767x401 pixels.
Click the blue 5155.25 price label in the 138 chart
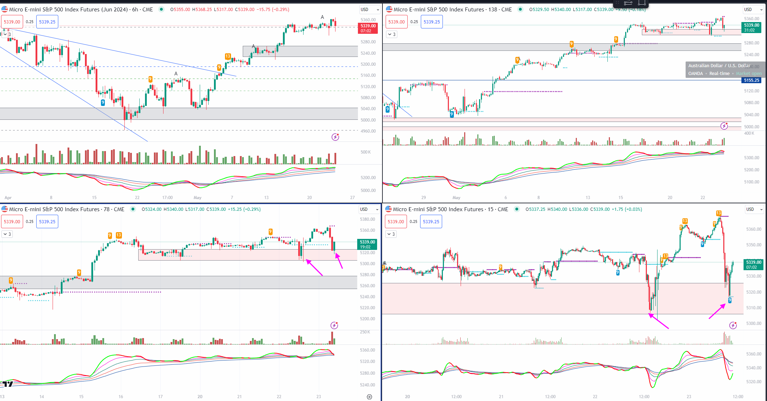tap(751, 80)
